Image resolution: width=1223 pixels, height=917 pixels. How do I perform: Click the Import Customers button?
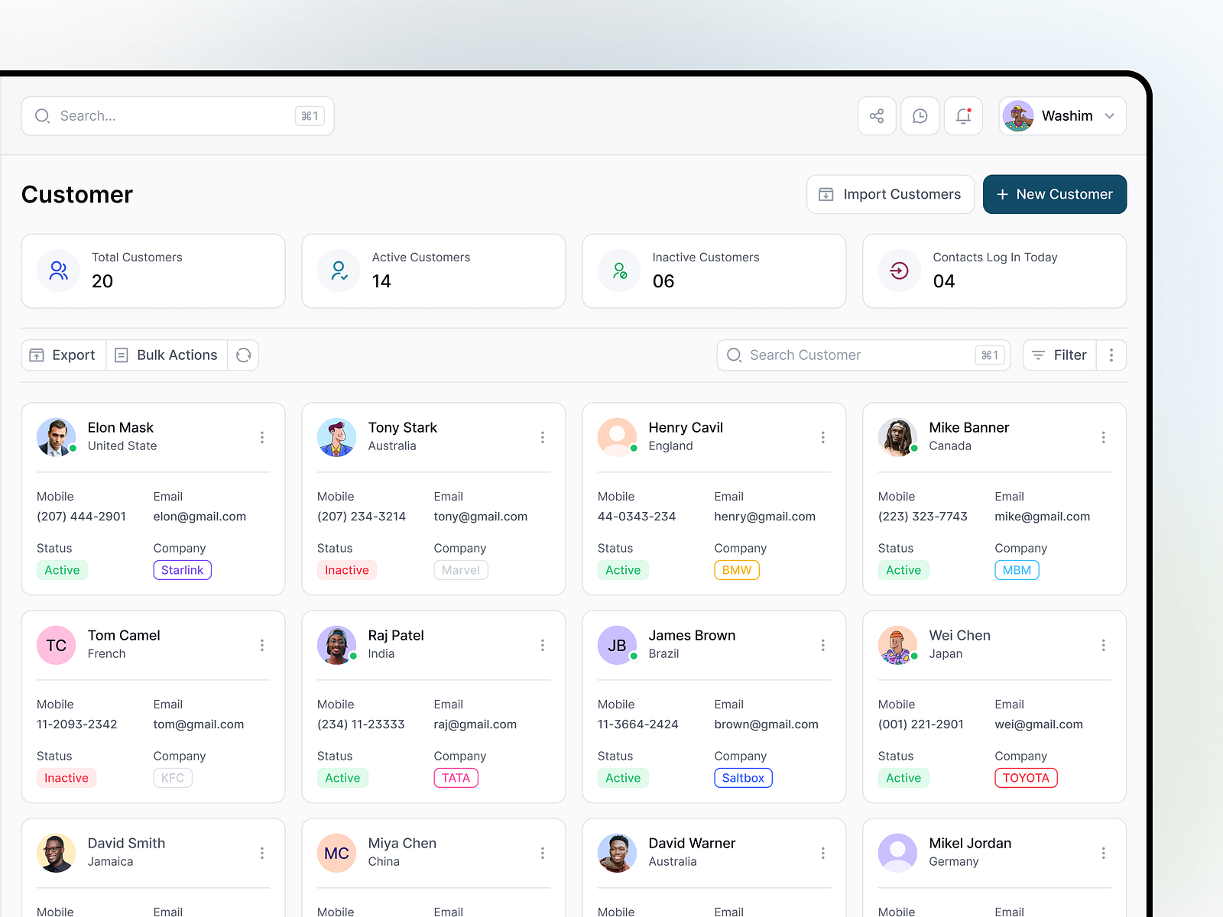(890, 194)
